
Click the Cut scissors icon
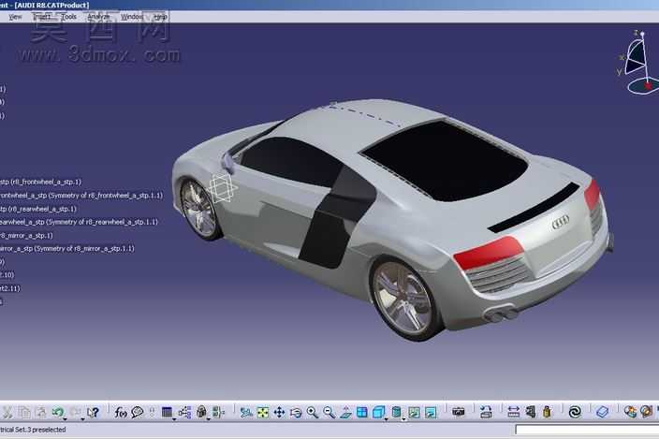pyautogui.click(x=7, y=412)
